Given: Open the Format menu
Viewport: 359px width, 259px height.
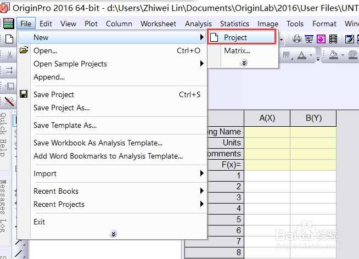Looking at the screenshot, I should pos(324,24).
